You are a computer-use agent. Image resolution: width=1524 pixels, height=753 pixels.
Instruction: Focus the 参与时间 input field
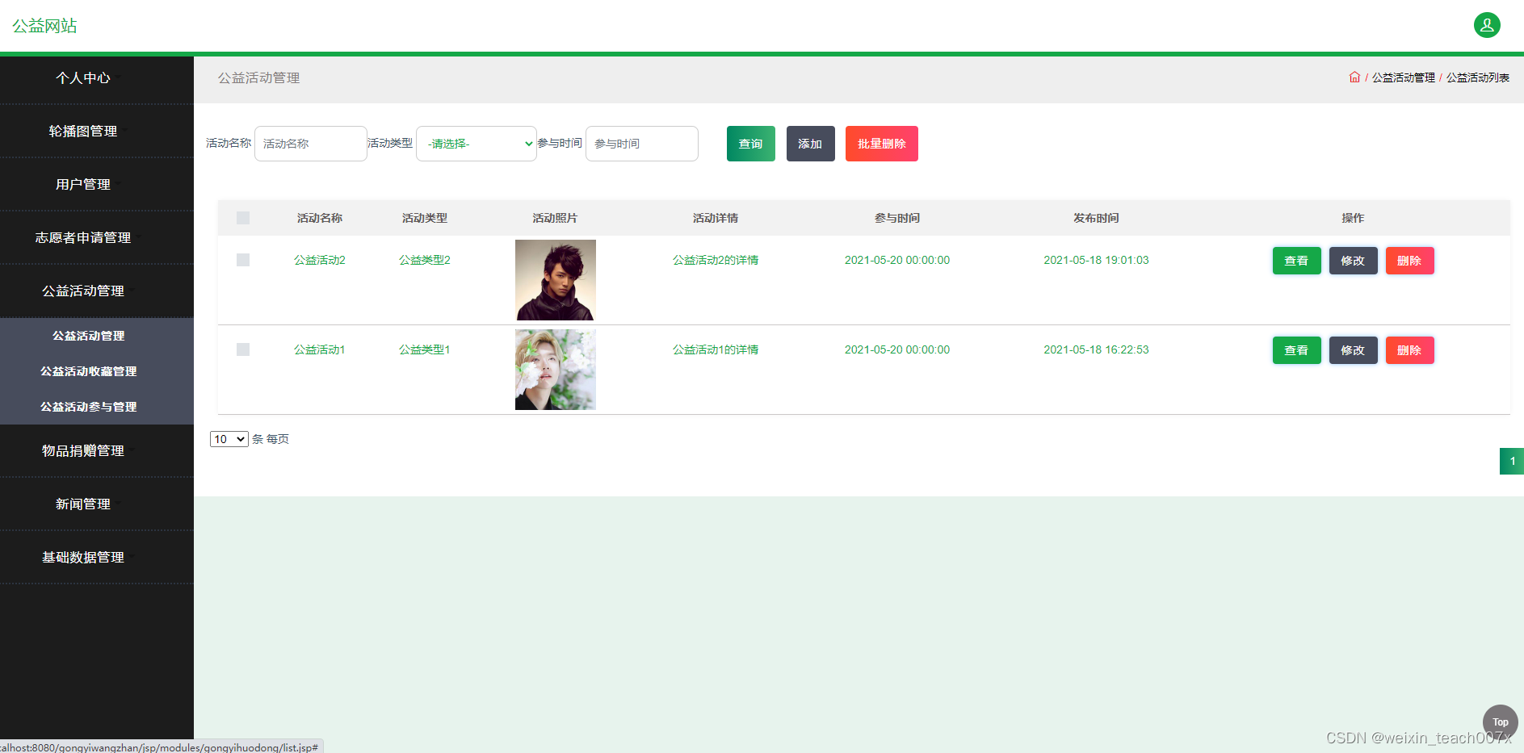[642, 144]
